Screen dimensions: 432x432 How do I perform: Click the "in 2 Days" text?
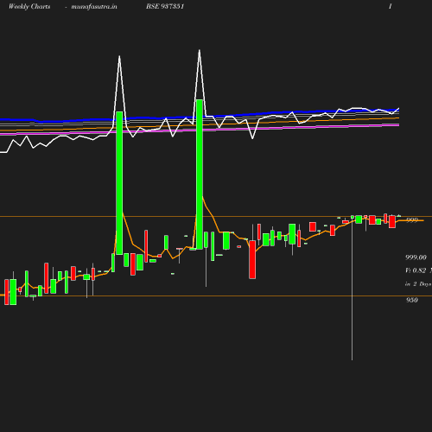(x=418, y=284)
